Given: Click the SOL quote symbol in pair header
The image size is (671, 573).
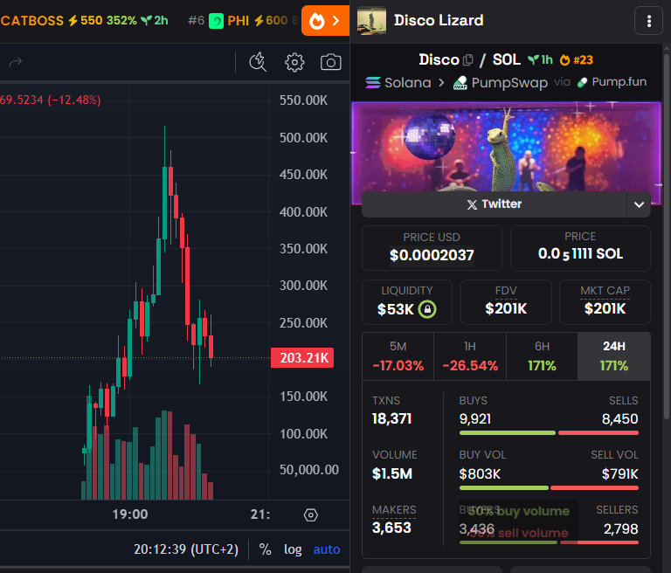Looking at the screenshot, I should pyautogui.click(x=506, y=59).
